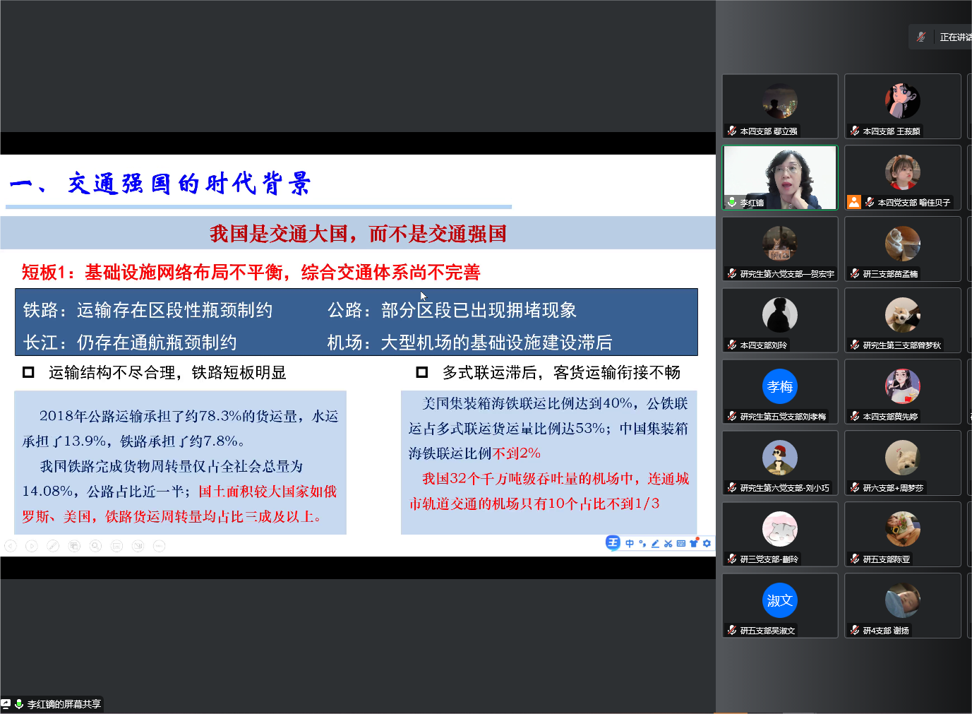The image size is (972, 714).
Task: Advance to next slide using right arrow
Action: click(x=32, y=546)
